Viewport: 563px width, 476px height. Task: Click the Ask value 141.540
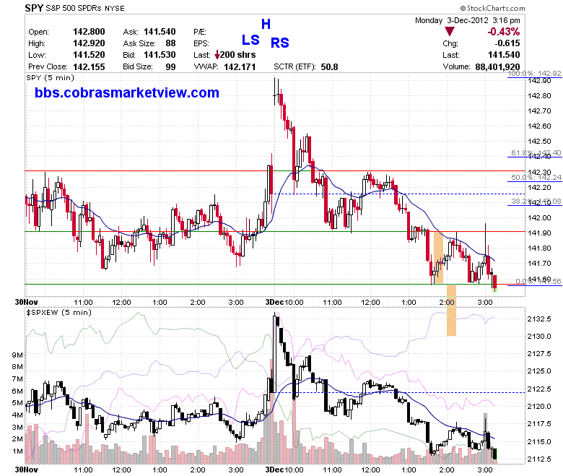point(160,32)
